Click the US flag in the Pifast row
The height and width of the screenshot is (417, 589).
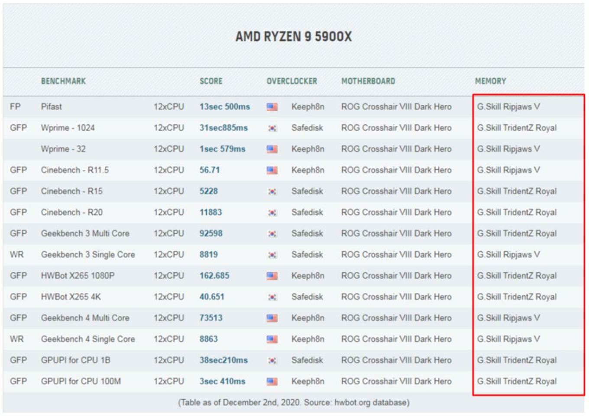[272, 107]
